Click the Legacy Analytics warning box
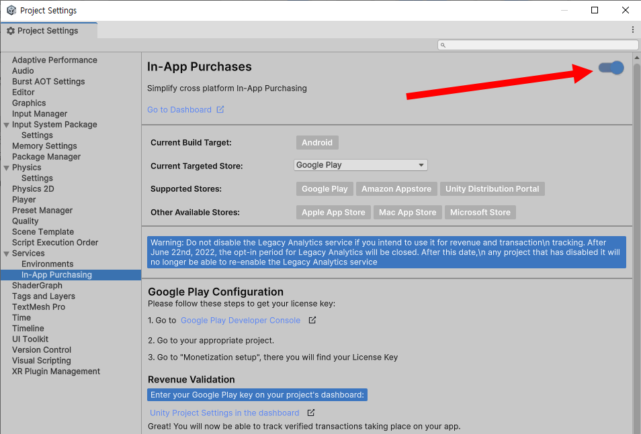Viewport: 641px width, 434px height. (386, 252)
